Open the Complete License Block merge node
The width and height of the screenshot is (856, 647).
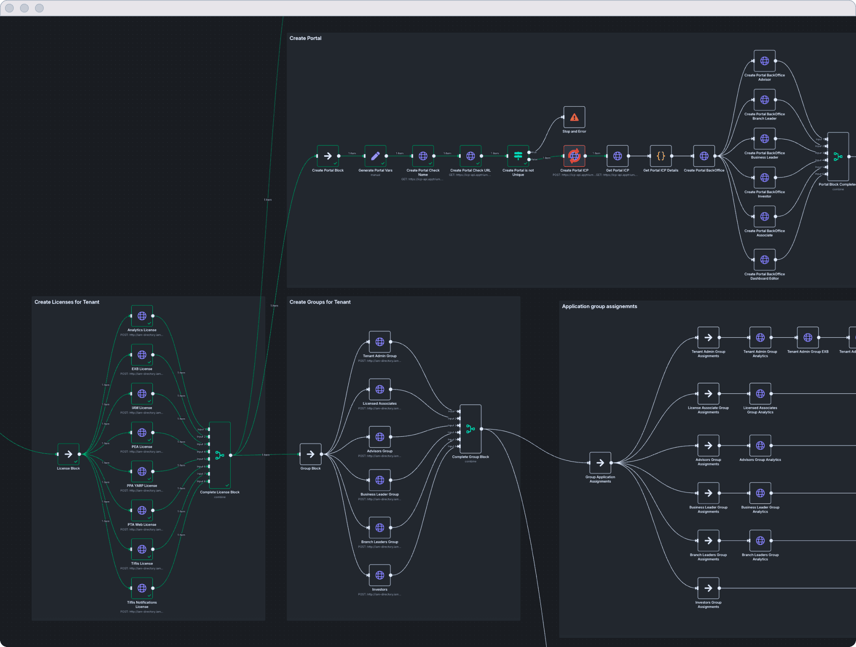[x=220, y=455]
